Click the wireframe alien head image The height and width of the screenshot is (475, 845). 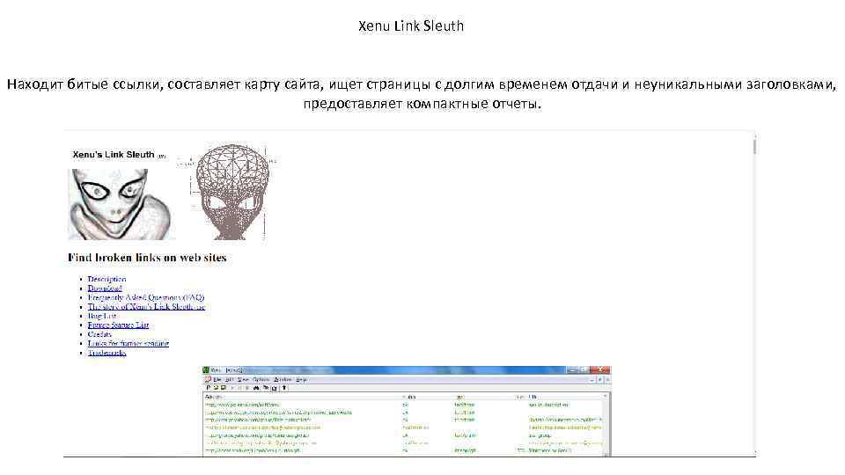click(x=231, y=192)
